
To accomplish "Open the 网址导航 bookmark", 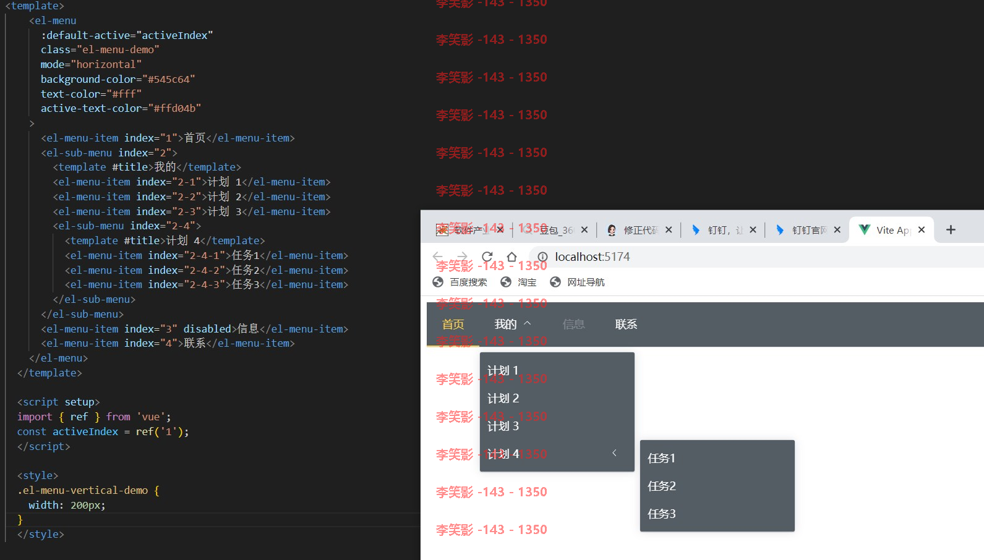I will (x=577, y=282).
